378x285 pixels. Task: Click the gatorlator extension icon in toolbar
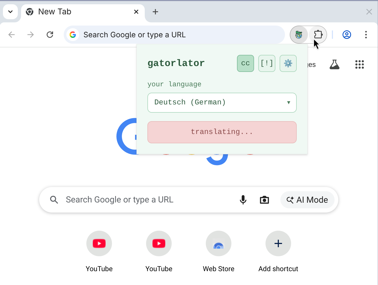(299, 35)
